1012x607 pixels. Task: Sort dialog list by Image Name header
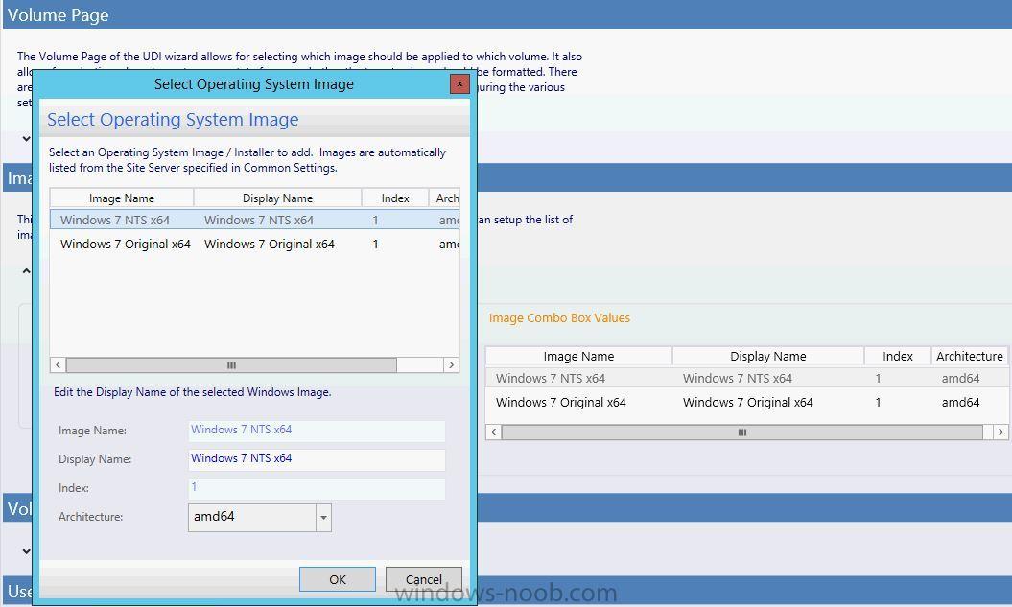click(121, 198)
